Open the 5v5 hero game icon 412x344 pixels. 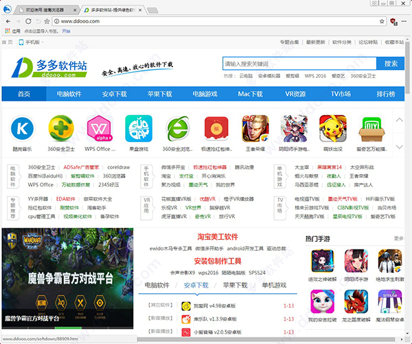click(x=255, y=128)
